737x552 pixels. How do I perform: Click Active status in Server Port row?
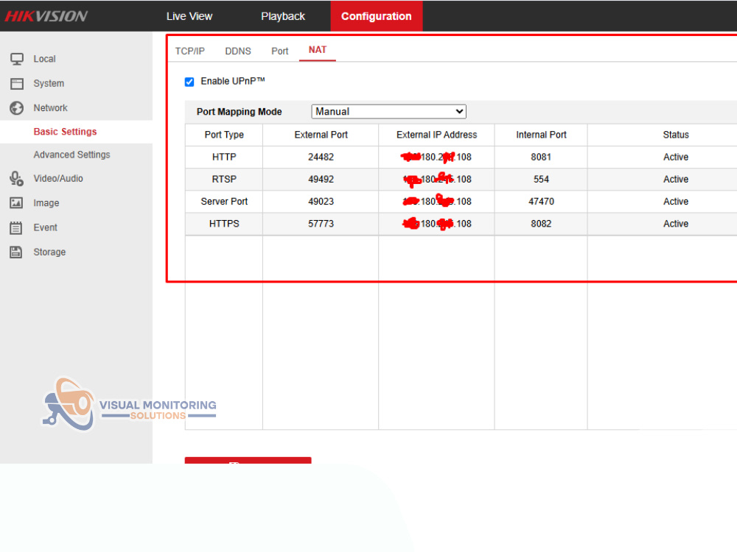click(x=676, y=202)
